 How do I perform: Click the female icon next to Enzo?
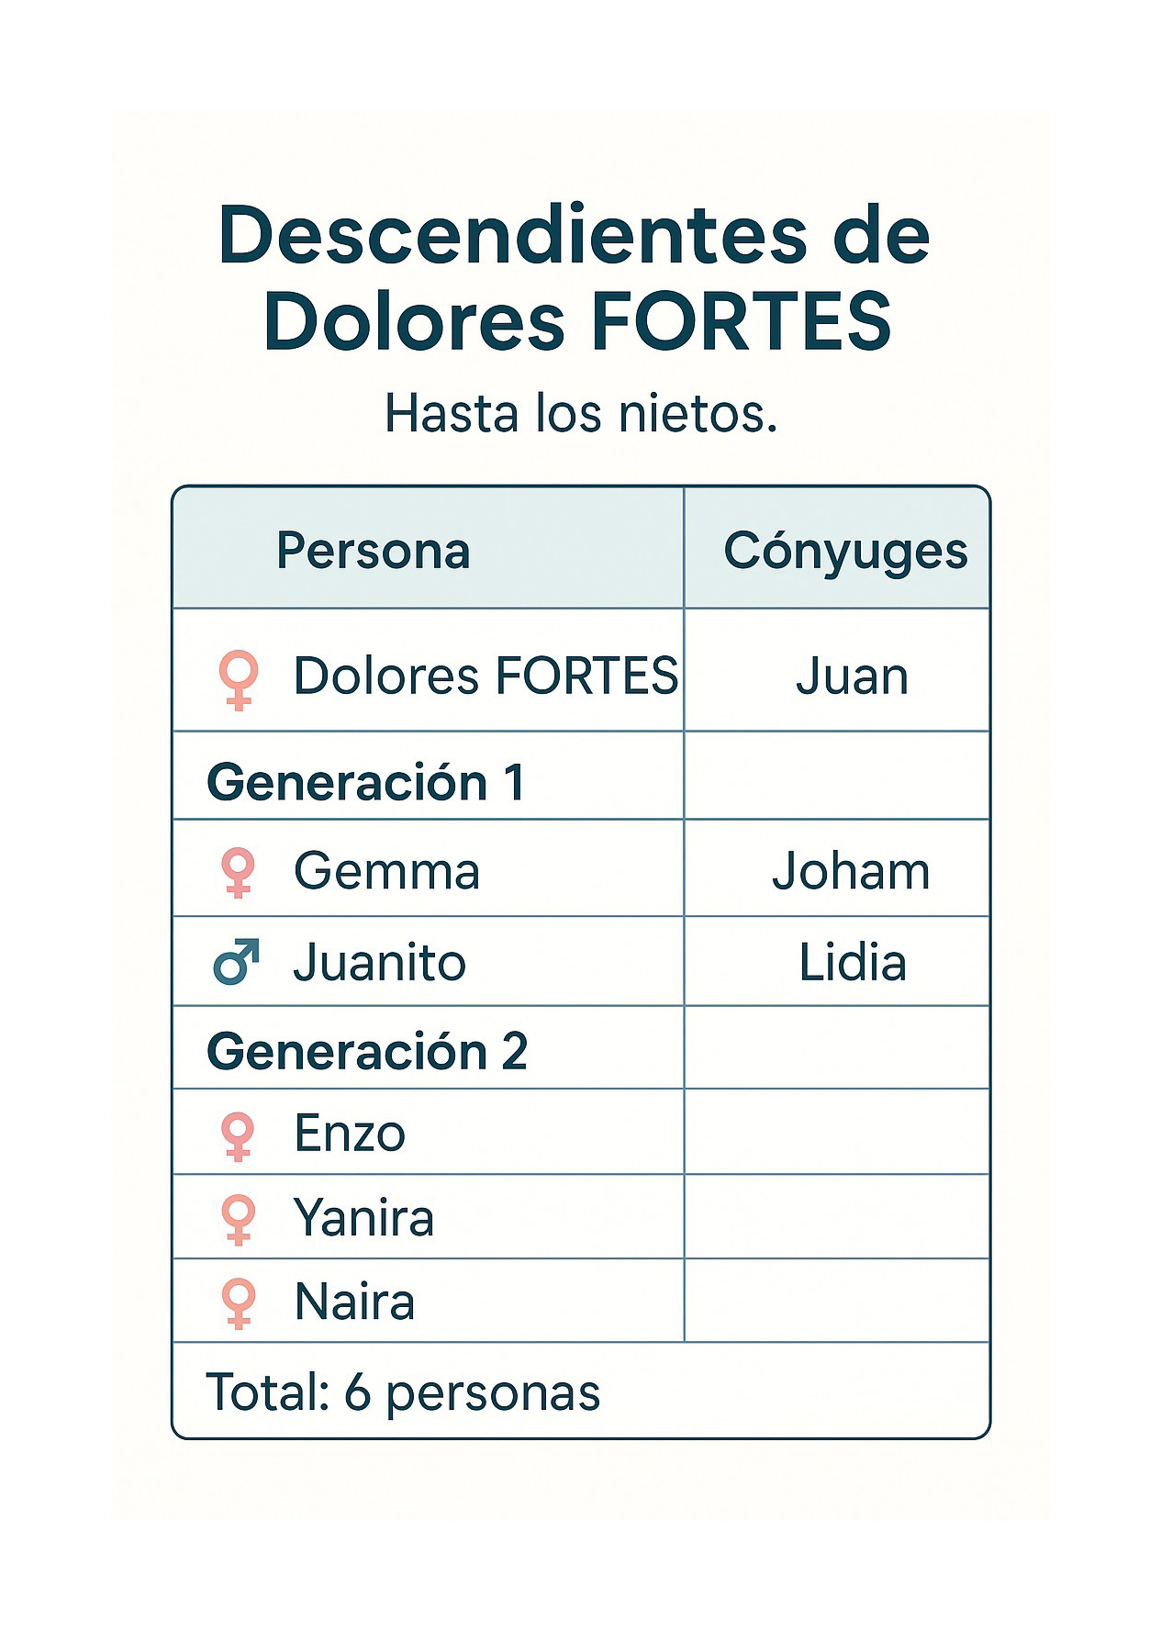[x=238, y=1135]
